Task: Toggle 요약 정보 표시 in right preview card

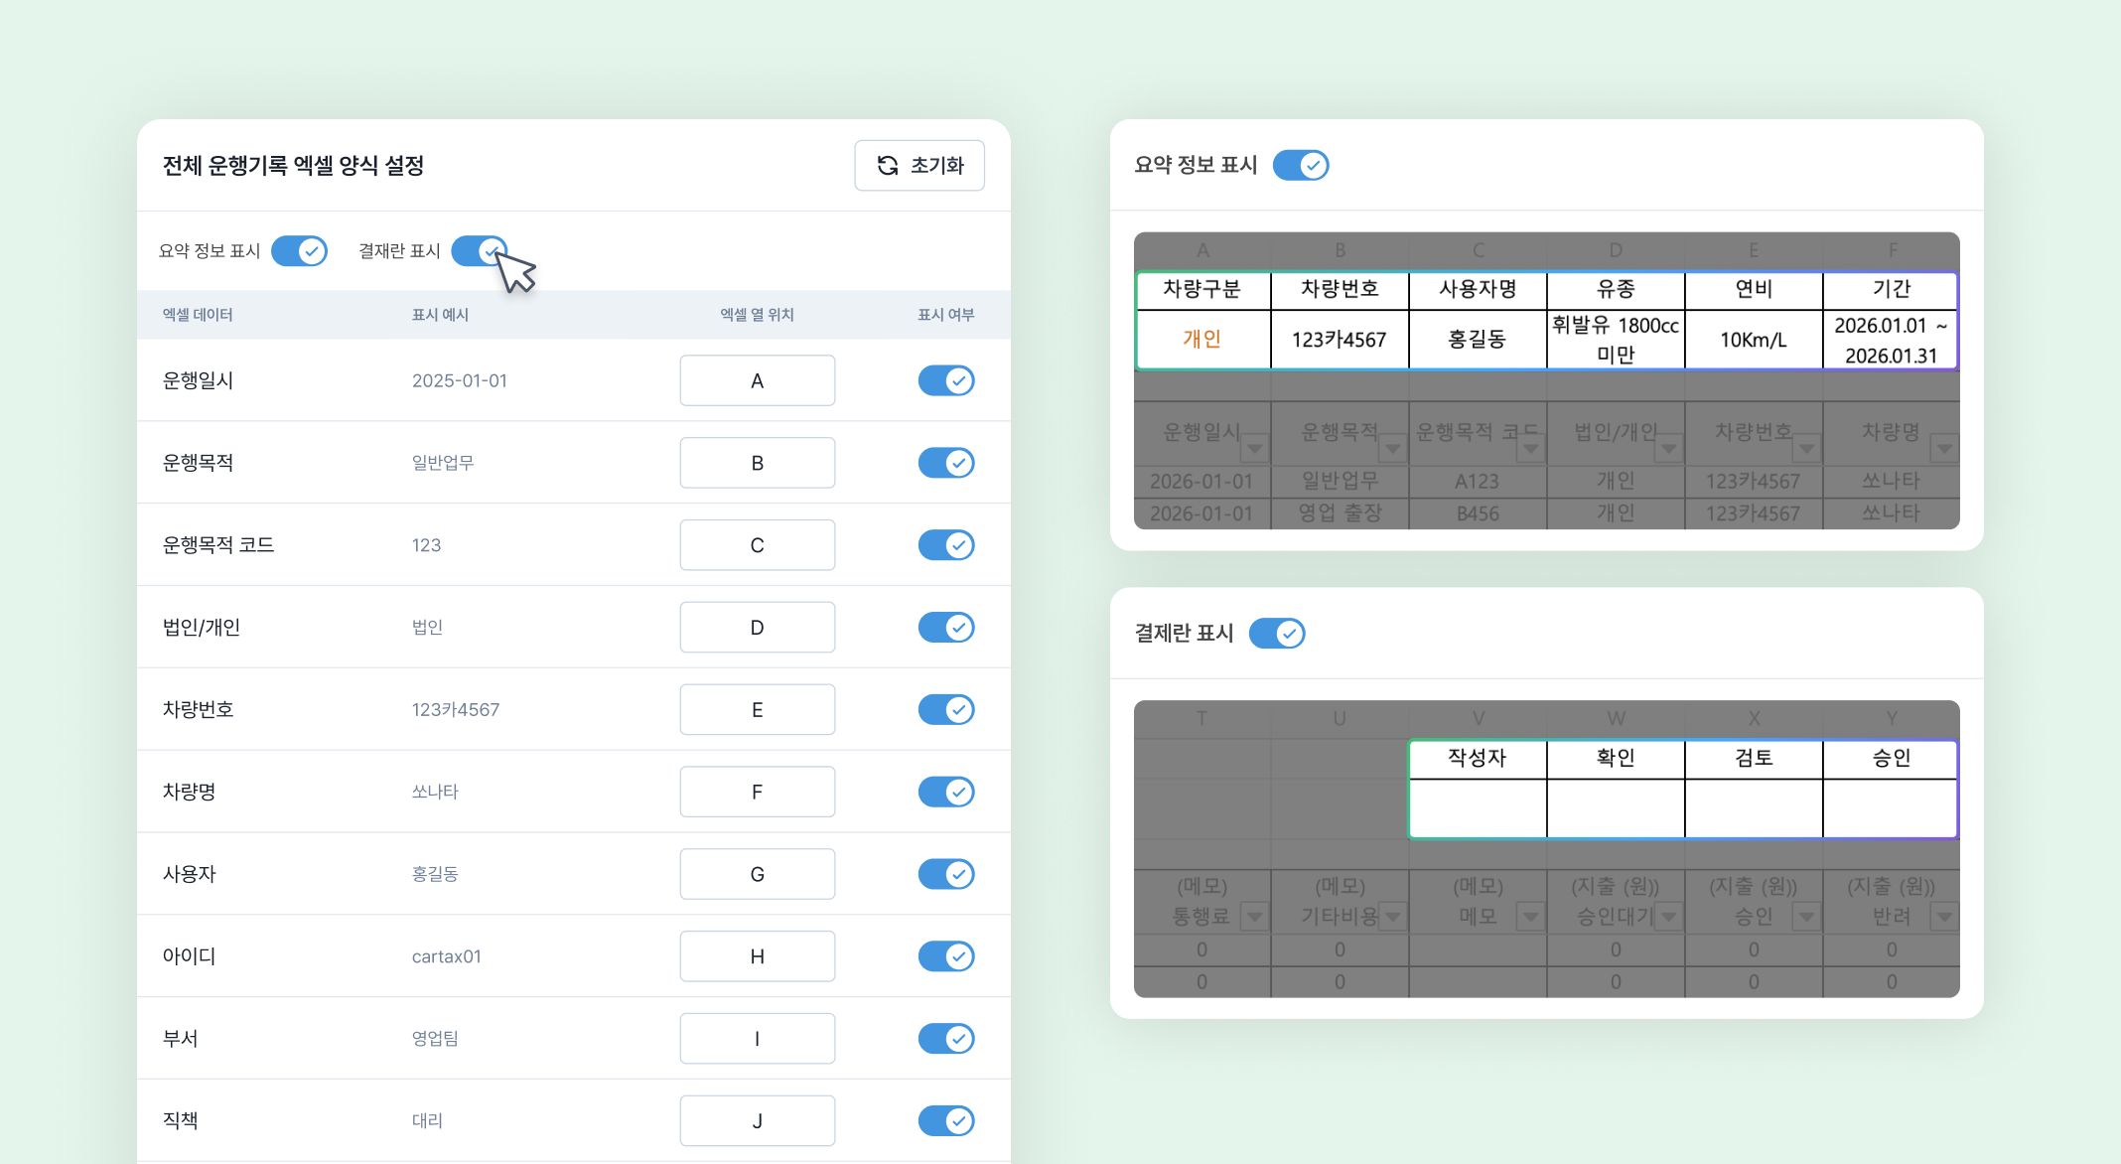Action: 1300,165
